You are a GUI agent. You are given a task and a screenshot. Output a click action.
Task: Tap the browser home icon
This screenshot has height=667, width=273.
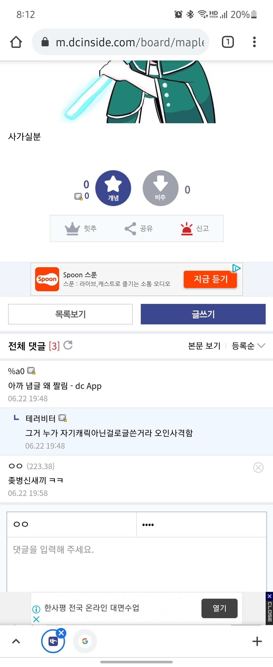coord(16,42)
